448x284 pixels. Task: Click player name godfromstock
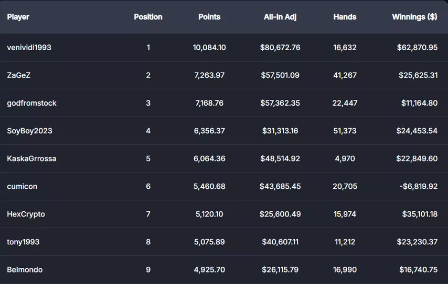(x=32, y=103)
